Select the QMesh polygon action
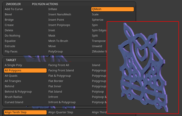 [112, 9]
